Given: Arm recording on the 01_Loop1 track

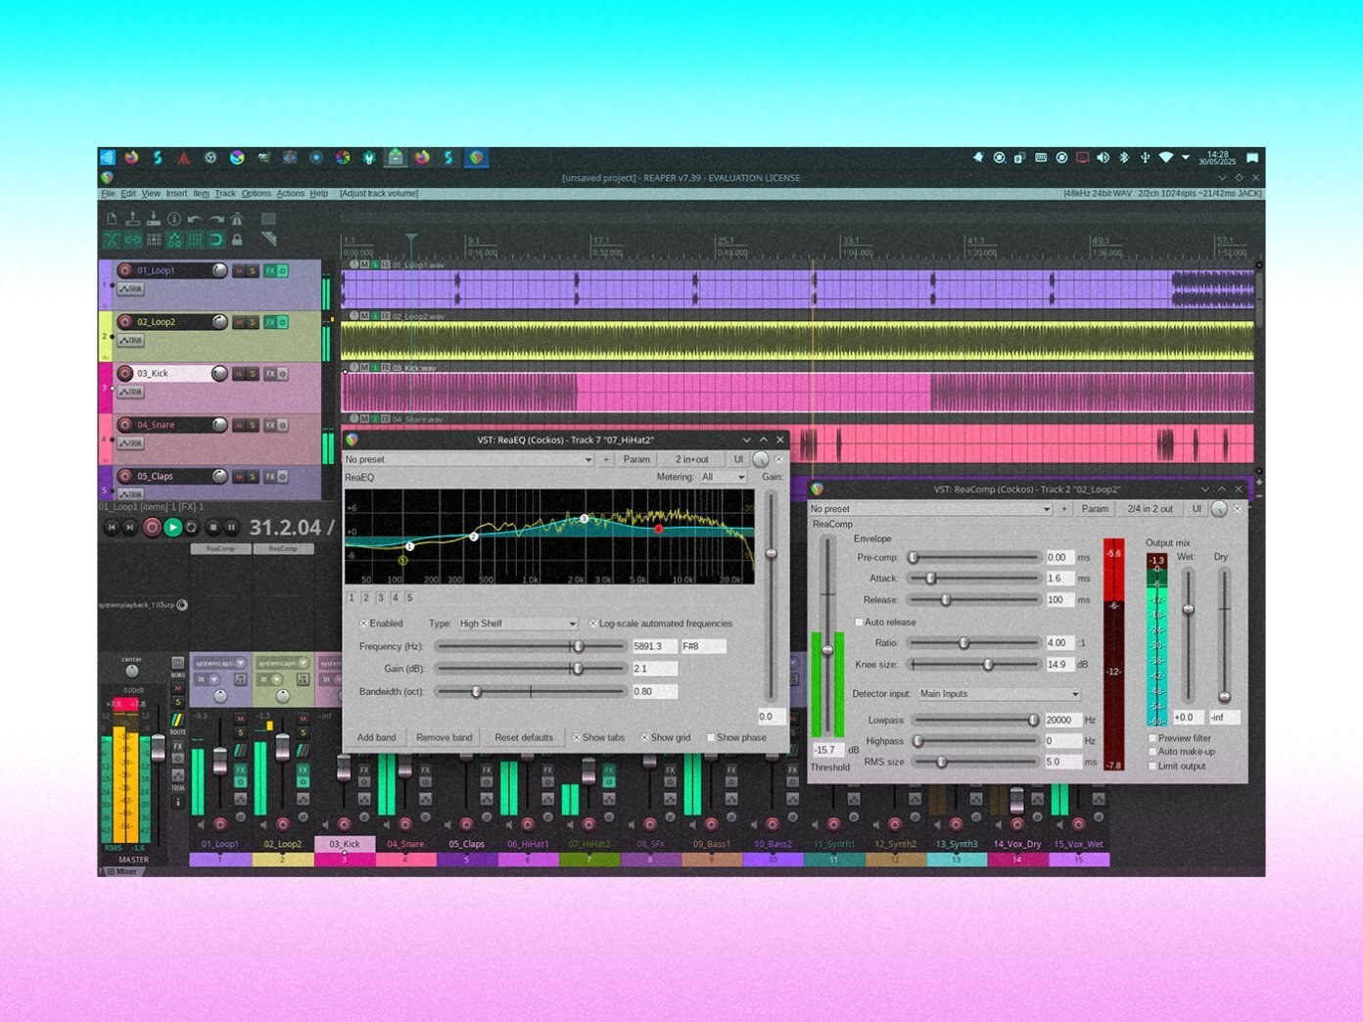Looking at the screenshot, I should coord(125,270).
